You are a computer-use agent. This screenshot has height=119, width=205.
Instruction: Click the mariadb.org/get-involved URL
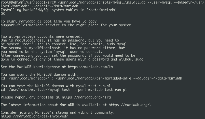(x=34, y=116)
